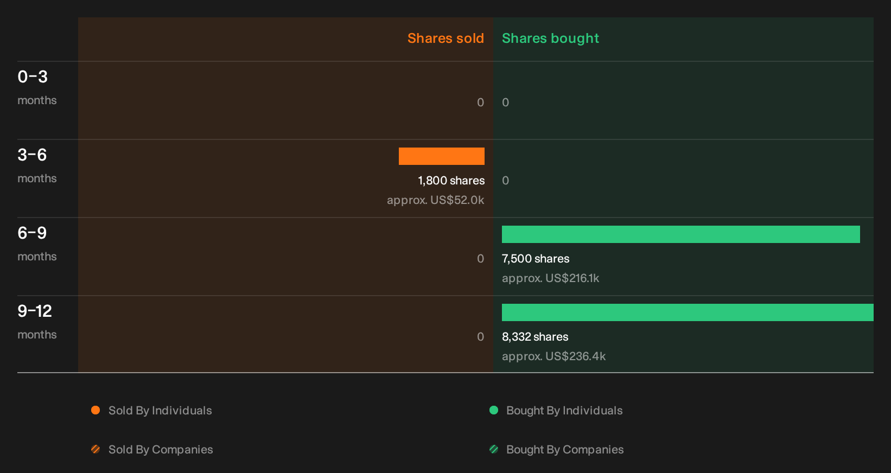Click the 0 sold value in 6-9 months row
This screenshot has height=473, width=891.
481,259
